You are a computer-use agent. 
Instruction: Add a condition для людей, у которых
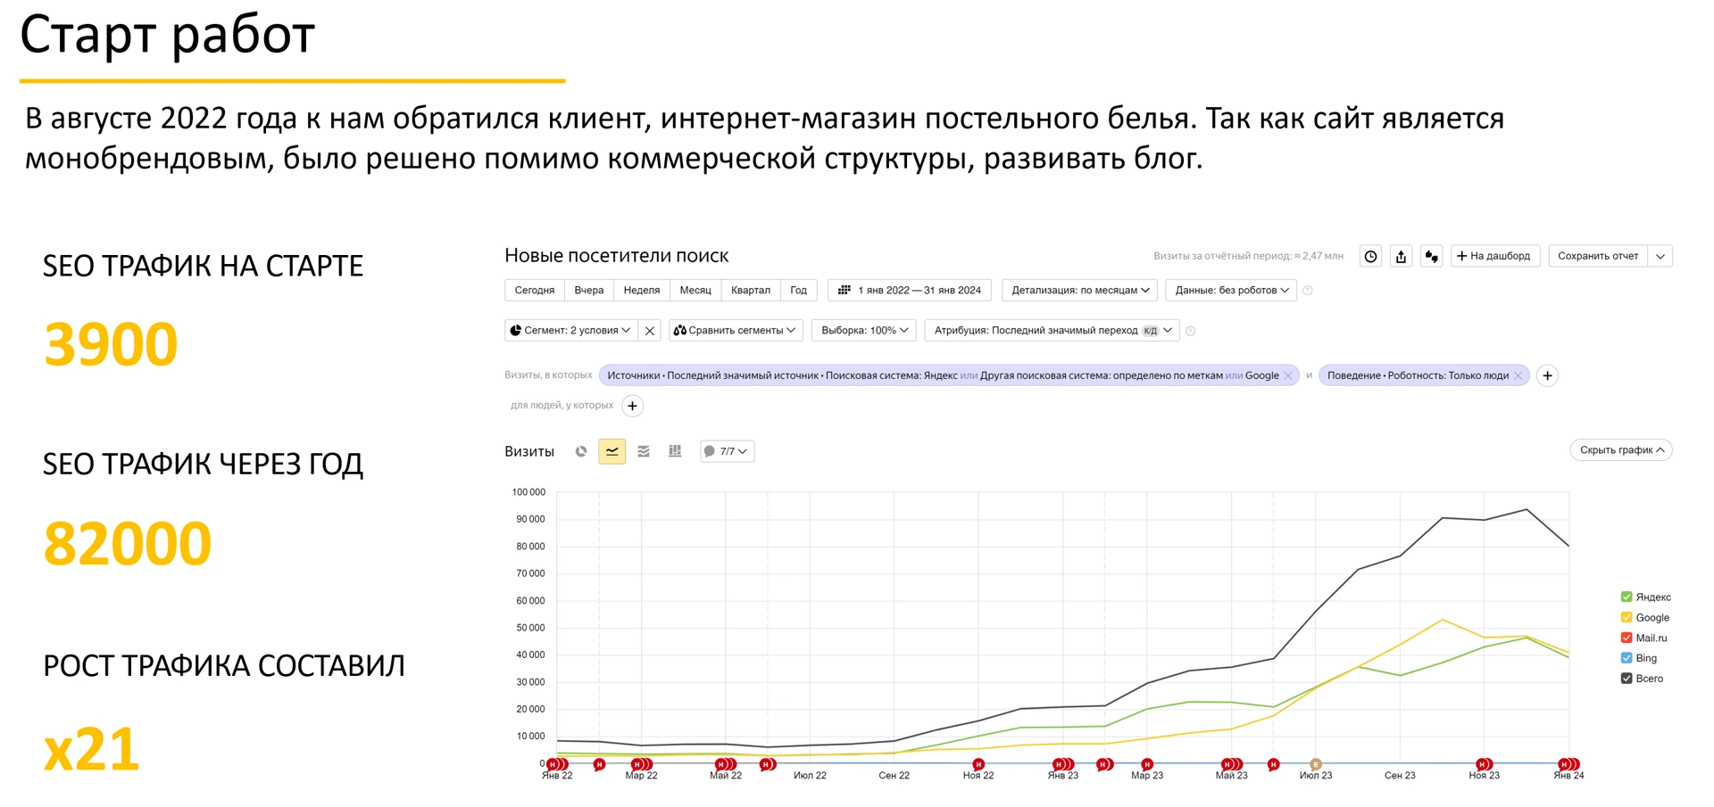point(632,406)
